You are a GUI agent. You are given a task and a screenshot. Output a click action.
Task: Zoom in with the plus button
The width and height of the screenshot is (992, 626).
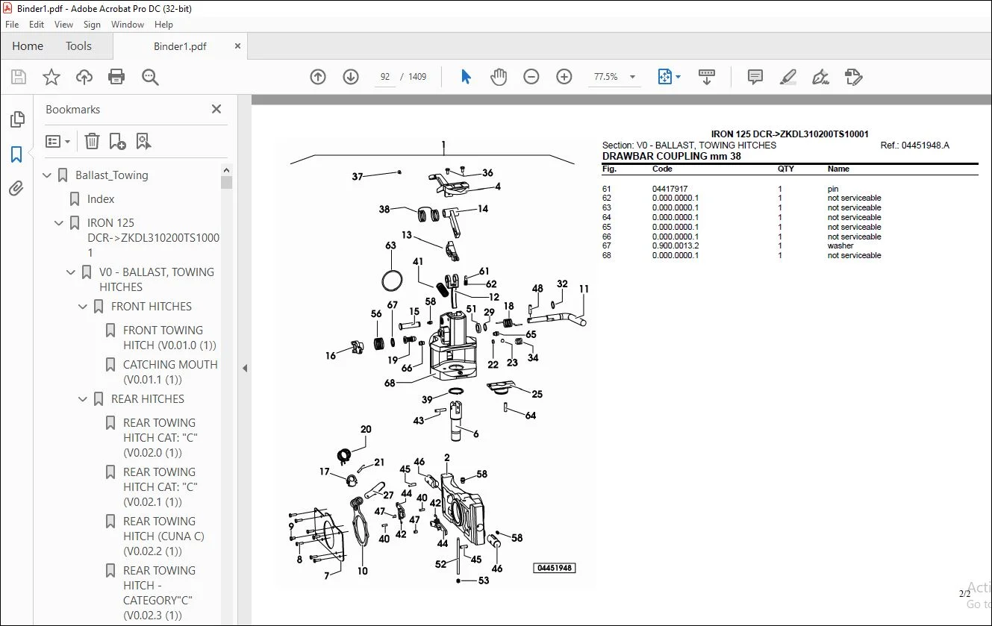tap(564, 77)
